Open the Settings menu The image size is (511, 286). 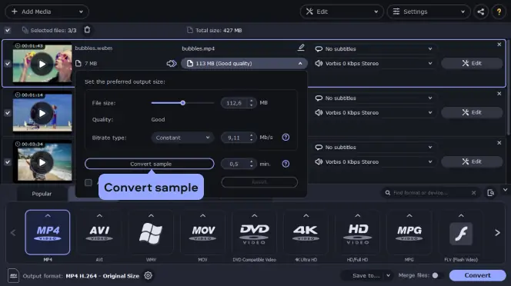coord(429,12)
